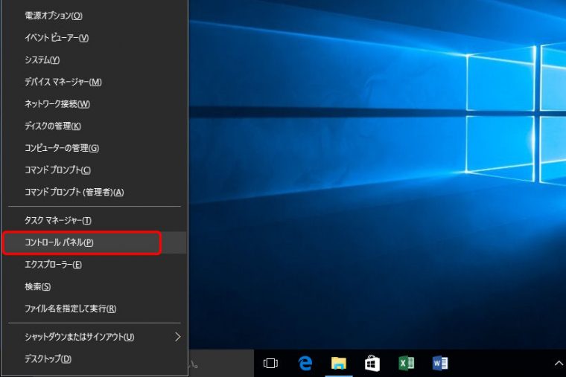The height and width of the screenshot is (377, 566).
Task: Launch デバイス マネージャー(M)
Action: tap(95, 83)
